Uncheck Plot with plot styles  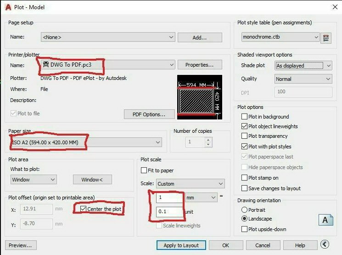(244, 146)
